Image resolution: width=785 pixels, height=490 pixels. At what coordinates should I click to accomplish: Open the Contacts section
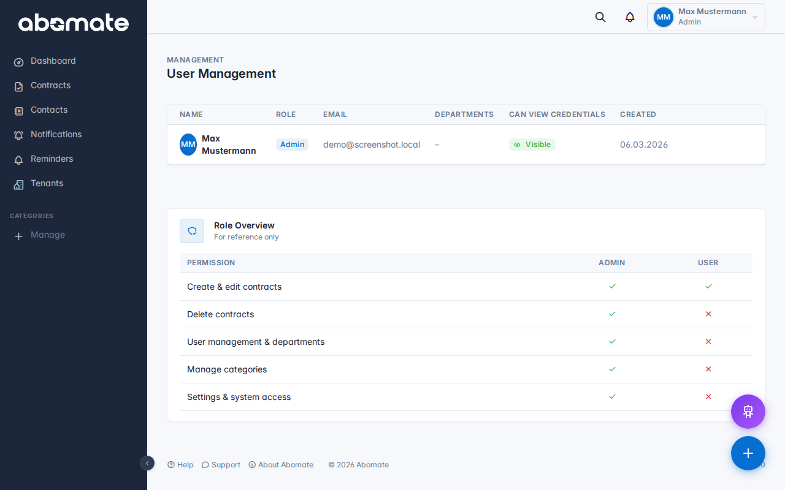coord(48,110)
